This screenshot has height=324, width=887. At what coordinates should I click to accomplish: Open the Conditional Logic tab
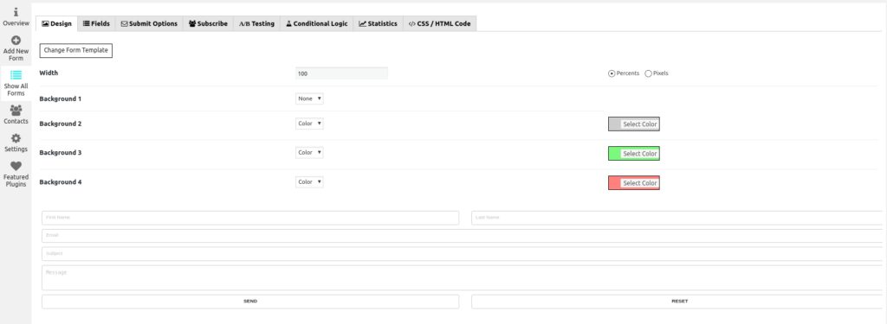317,23
